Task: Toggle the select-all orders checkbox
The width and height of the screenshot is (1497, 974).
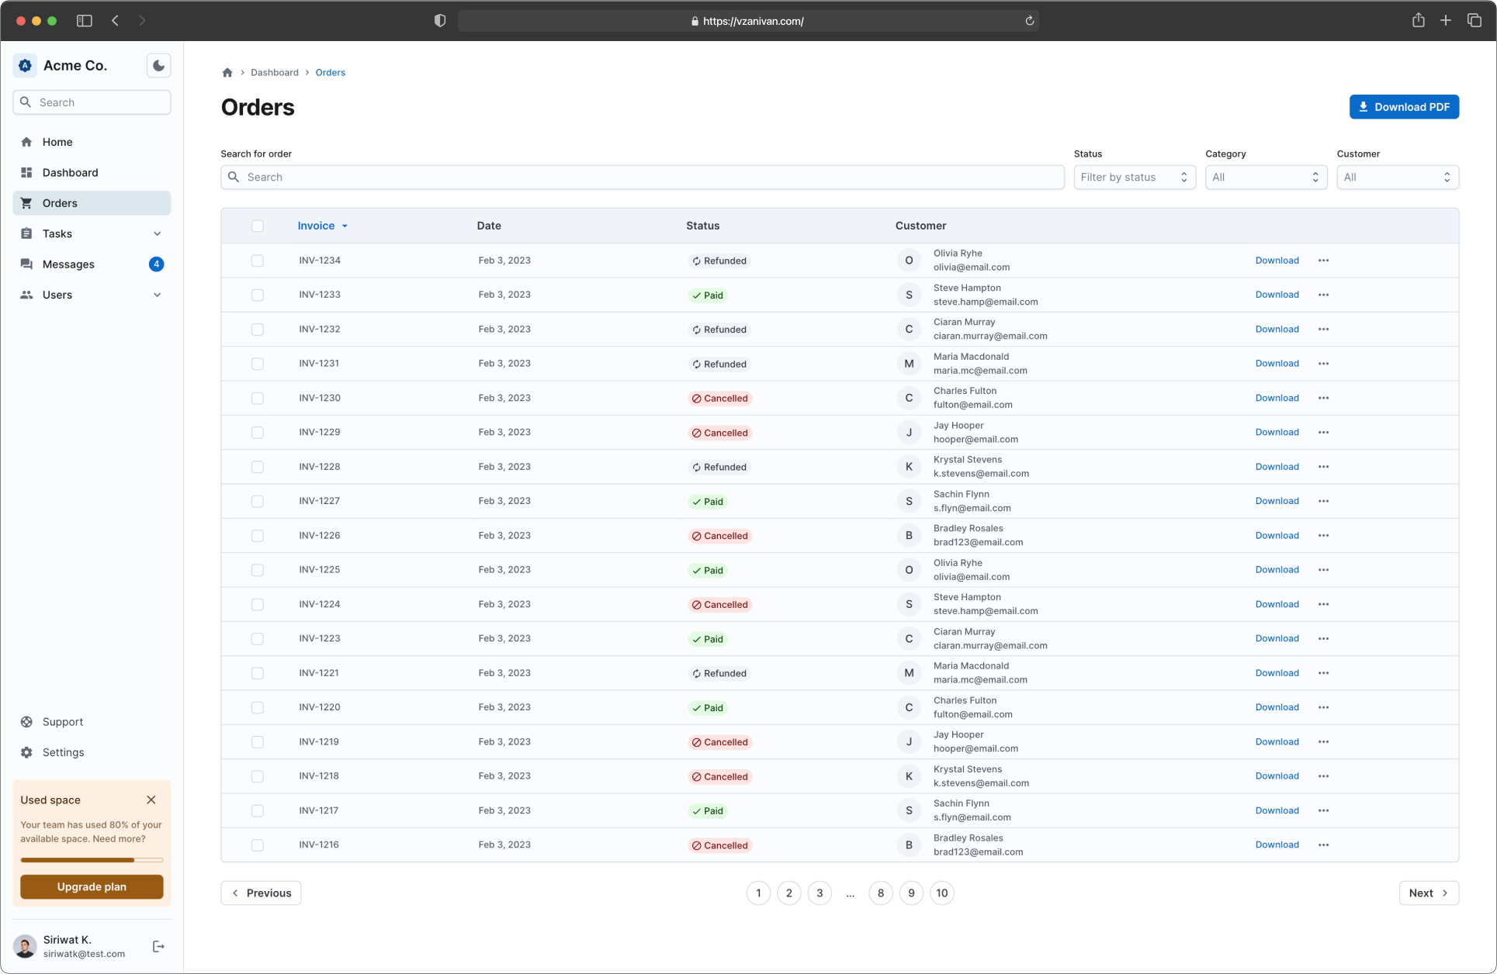Action: tap(258, 226)
